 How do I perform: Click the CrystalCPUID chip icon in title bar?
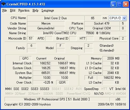(x=3, y=4)
